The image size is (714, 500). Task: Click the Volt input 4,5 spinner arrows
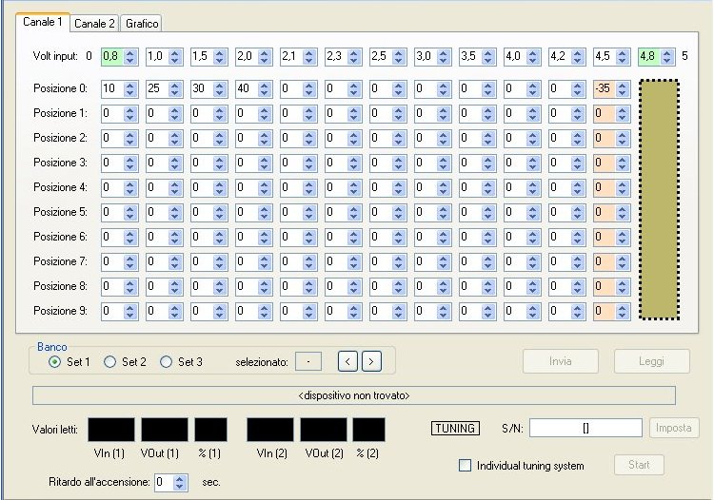(623, 56)
